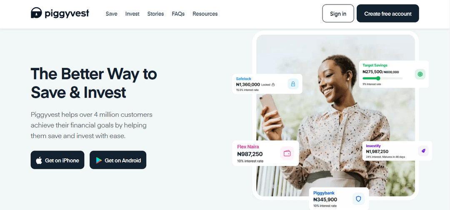Viewport: 450px width, 210px height.
Task: Click the small Locked padlock indicator
Action: [x=273, y=84]
